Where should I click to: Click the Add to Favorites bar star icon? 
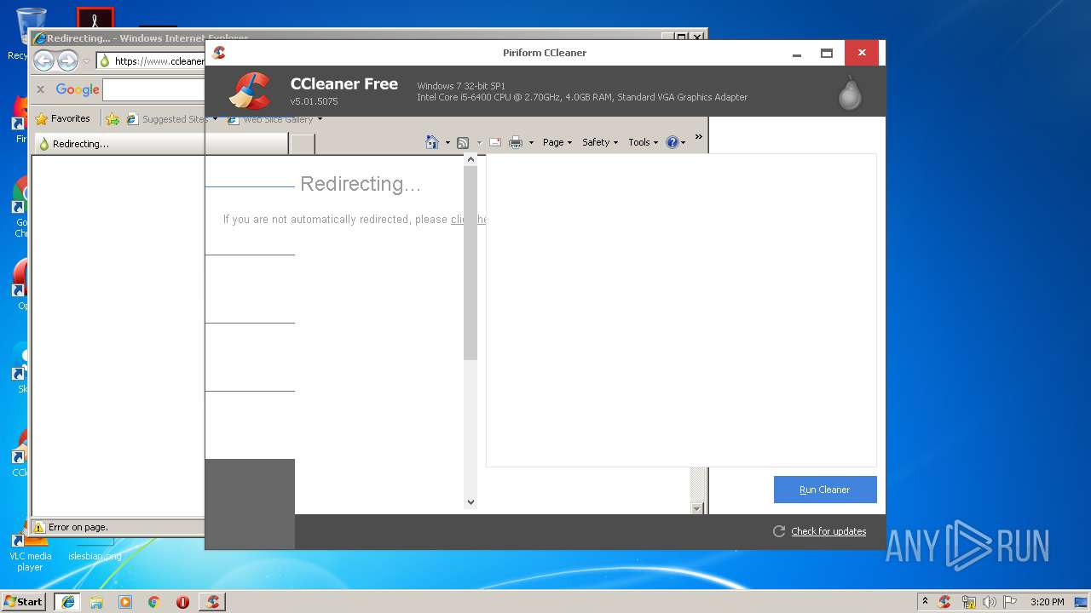point(112,119)
